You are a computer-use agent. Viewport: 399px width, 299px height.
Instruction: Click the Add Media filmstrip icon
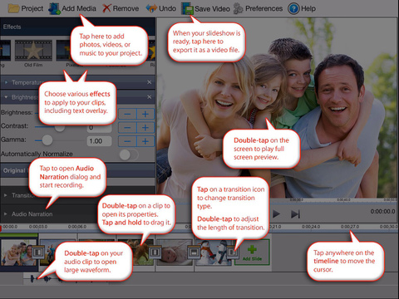(x=54, y=8)
